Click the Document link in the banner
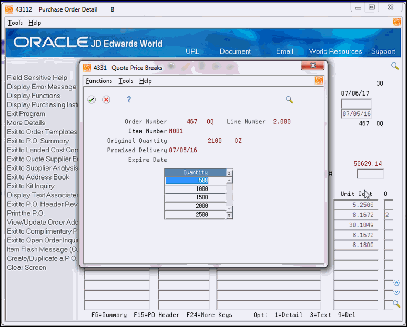The width and height of the screenshot is (407, 327). (235, 51)
